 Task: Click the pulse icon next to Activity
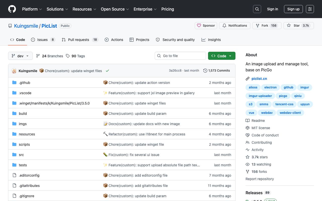click(x=248, y=150)
